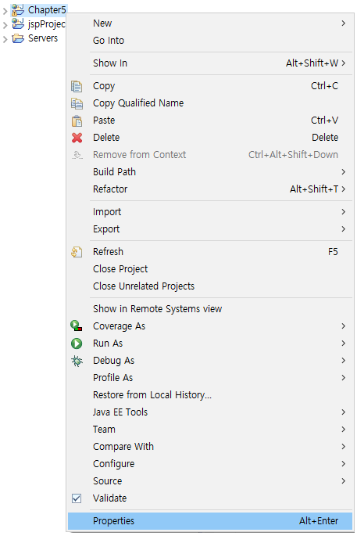Click the Alt+Enter shortcut text
The height and width of the screenshot is (536, 357).
coord(319,521)
